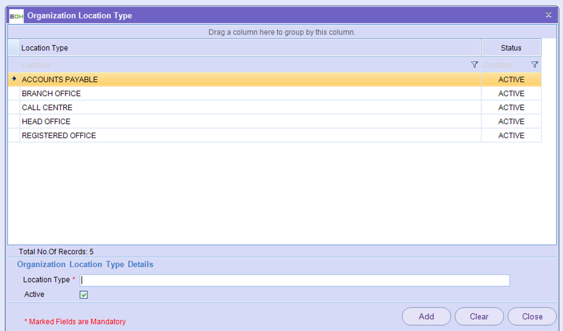
Task: Click the Location Type filter Contains field
Action: point(243,64)
